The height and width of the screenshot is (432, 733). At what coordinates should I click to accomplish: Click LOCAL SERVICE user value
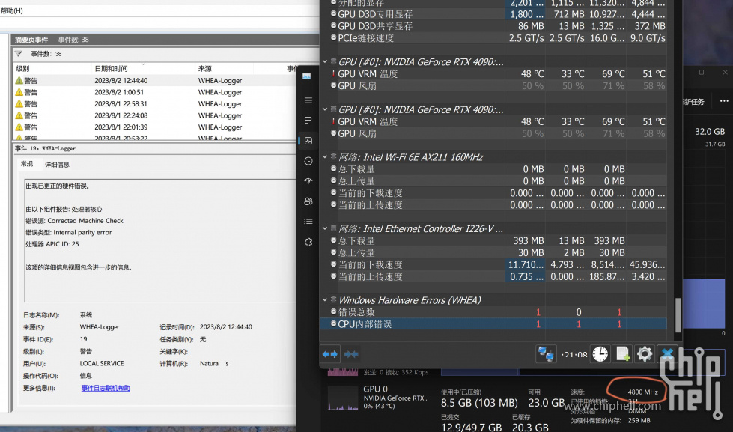(x=102, y=363)
